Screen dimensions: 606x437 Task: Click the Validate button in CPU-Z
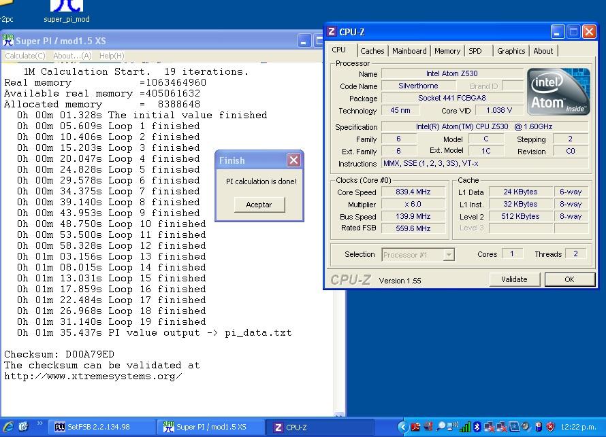(514, 279)
